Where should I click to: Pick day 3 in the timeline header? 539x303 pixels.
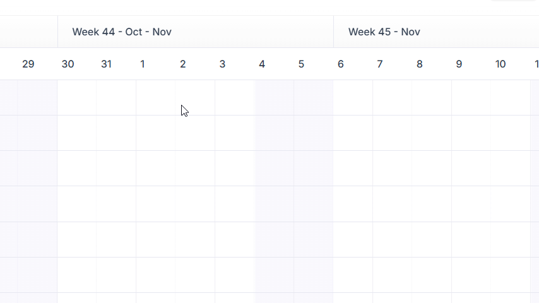(x=222, y=64)
